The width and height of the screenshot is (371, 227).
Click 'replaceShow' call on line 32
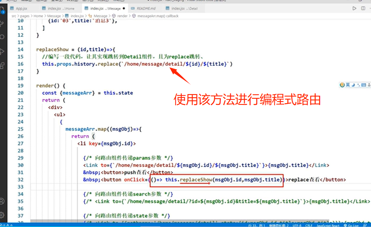[196, 180]
